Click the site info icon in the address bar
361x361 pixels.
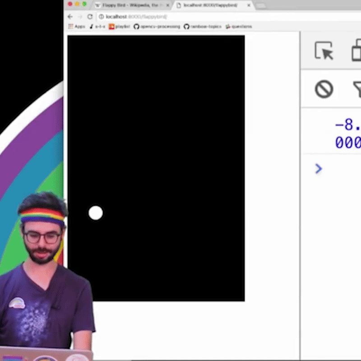pos(101,17)
